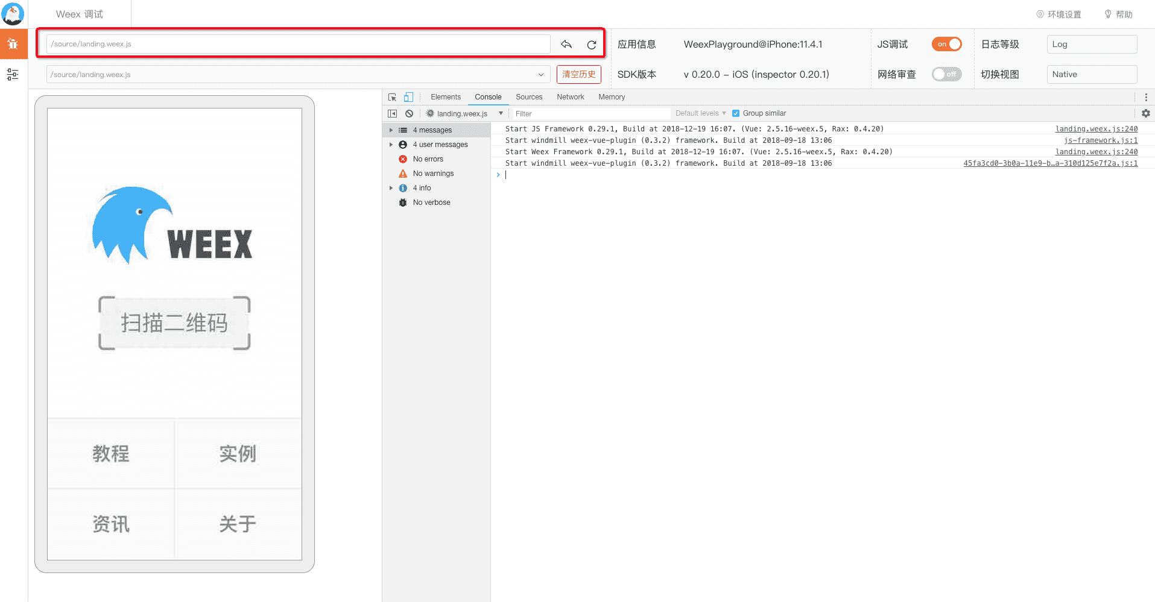Open the history URL dropdown

coord(540,75)
